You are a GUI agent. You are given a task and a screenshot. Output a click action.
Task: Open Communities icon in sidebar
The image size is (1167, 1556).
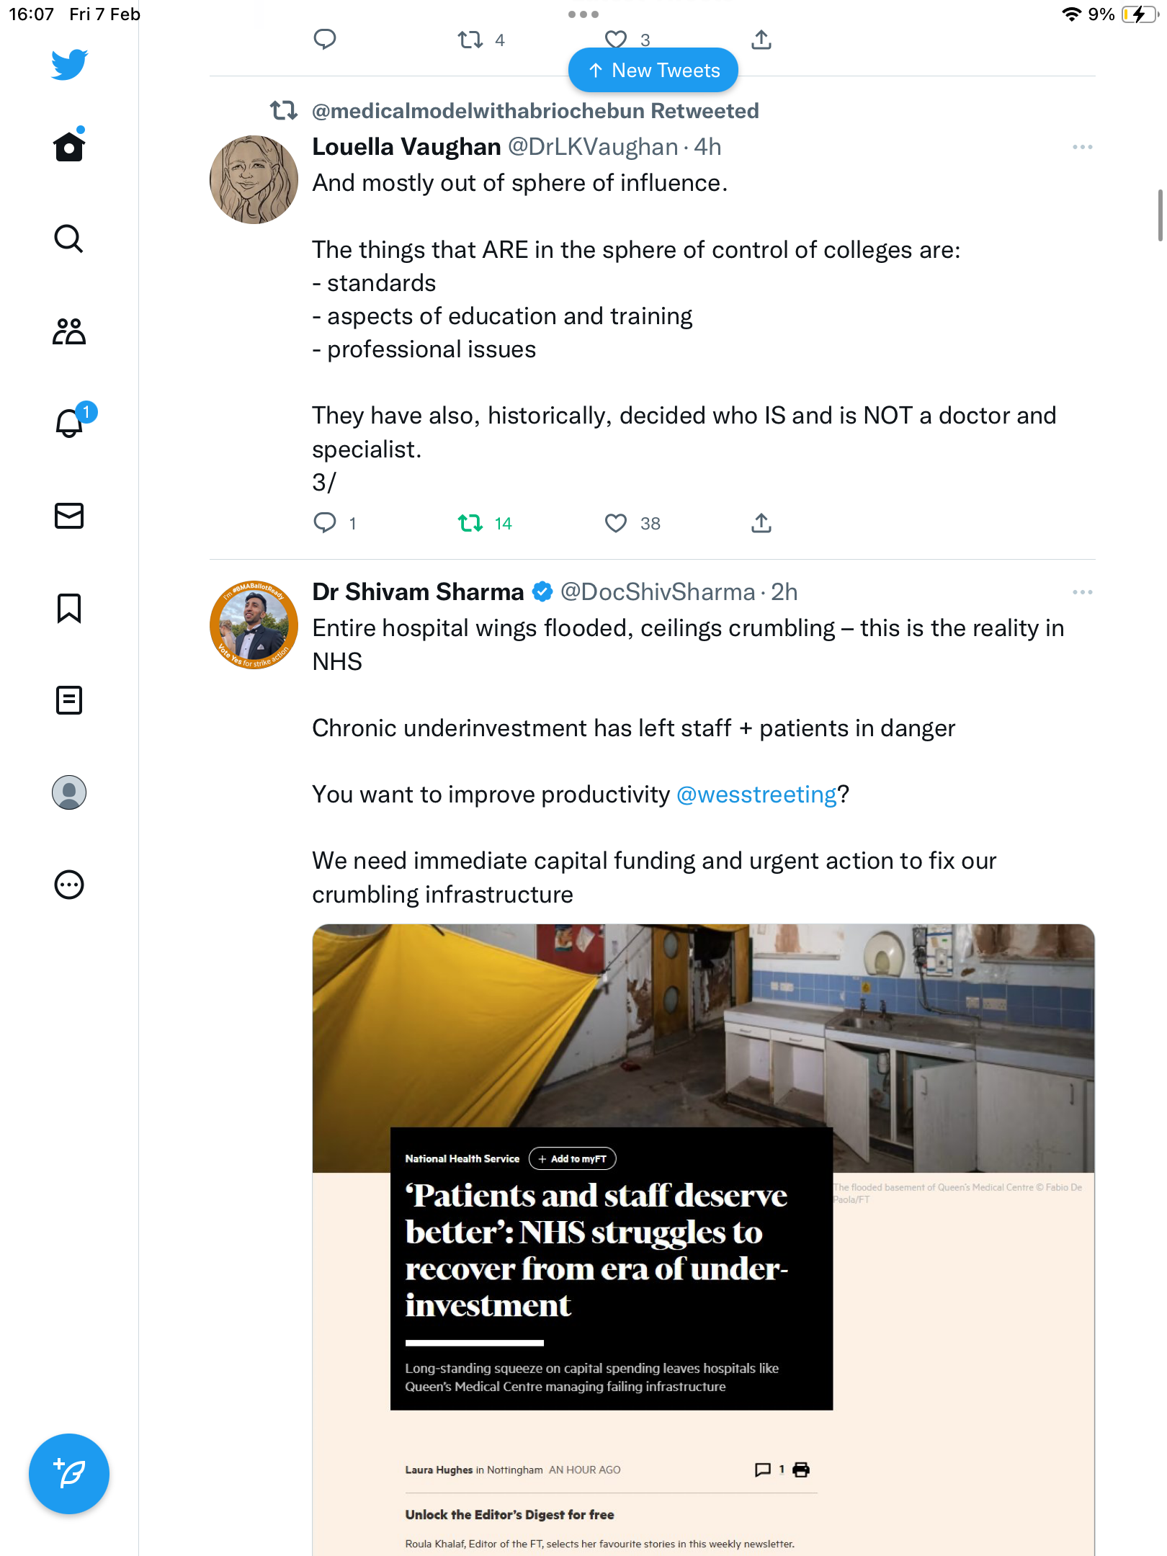click(x=69, y=331)
